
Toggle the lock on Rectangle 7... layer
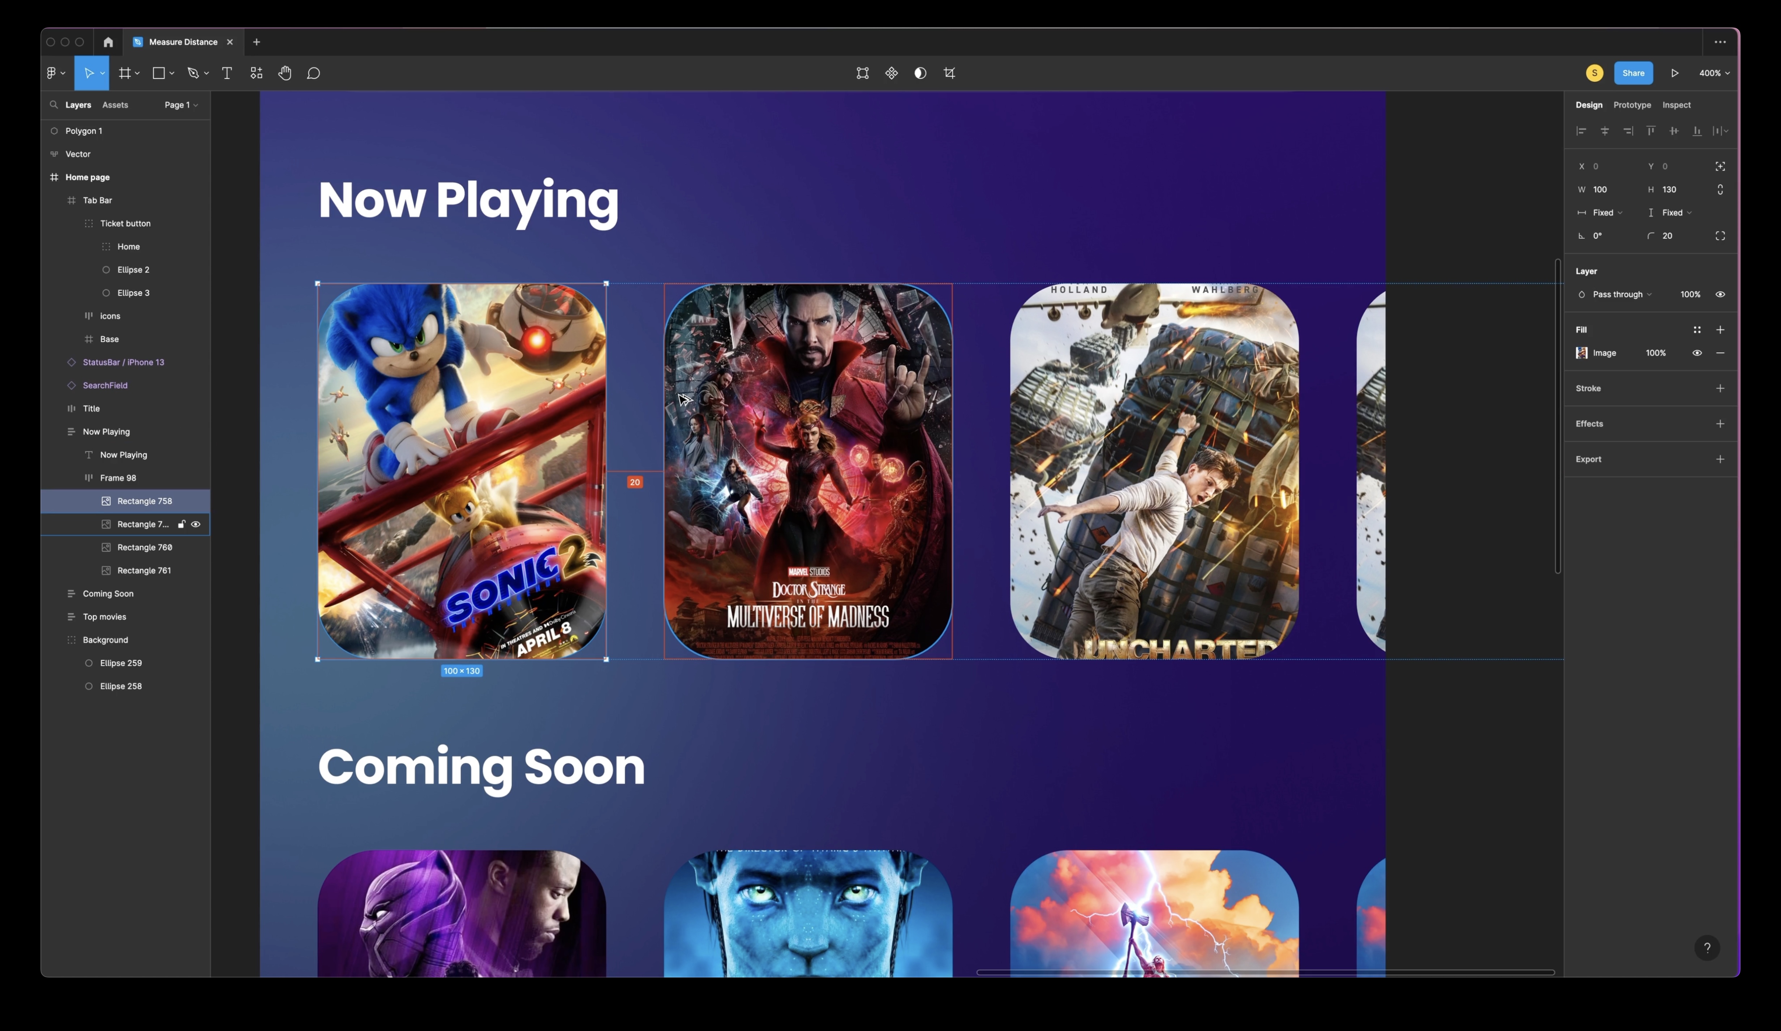tap(182, 524)
